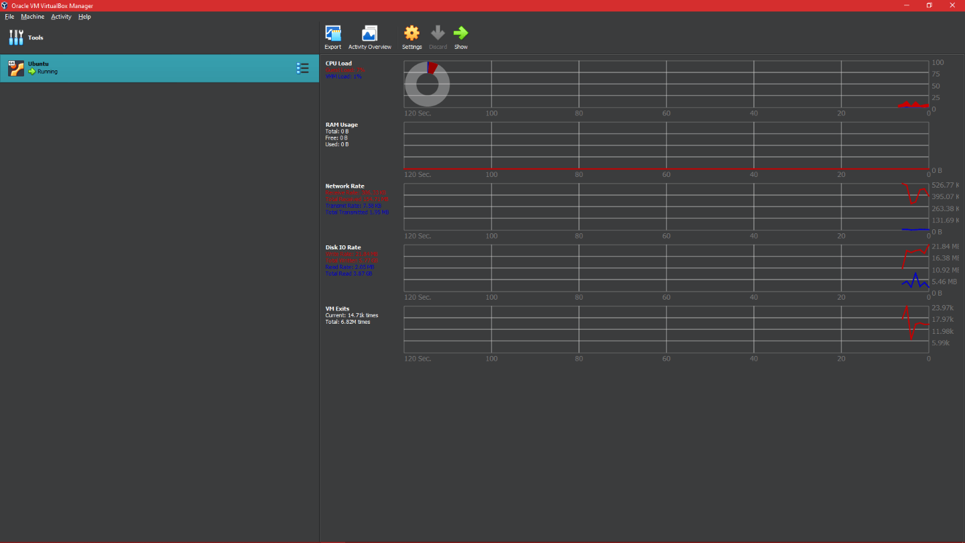Open the Machine menu
The image size is (965, 543).
pyautogui.click(x=32, y=16)
